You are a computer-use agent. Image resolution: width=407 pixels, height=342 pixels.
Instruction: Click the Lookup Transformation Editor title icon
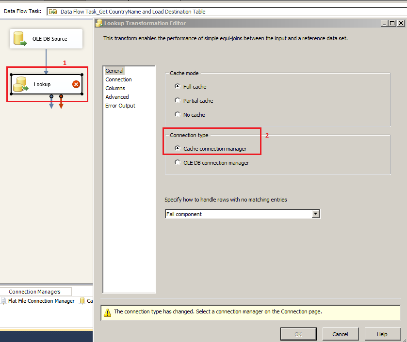click(99, 23)
